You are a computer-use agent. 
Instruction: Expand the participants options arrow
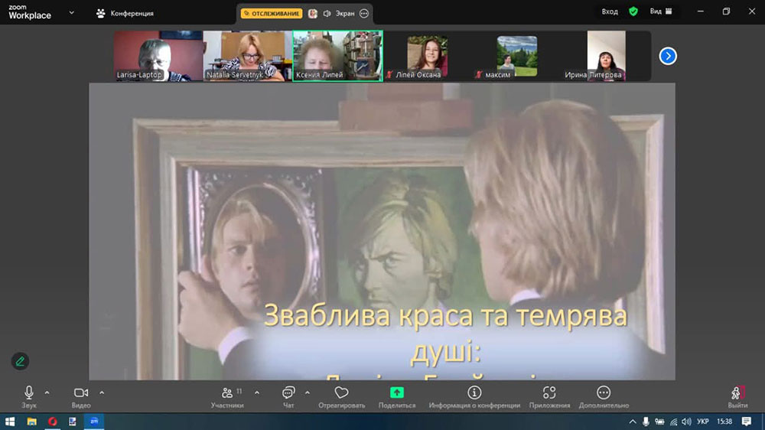pos(256,393)
